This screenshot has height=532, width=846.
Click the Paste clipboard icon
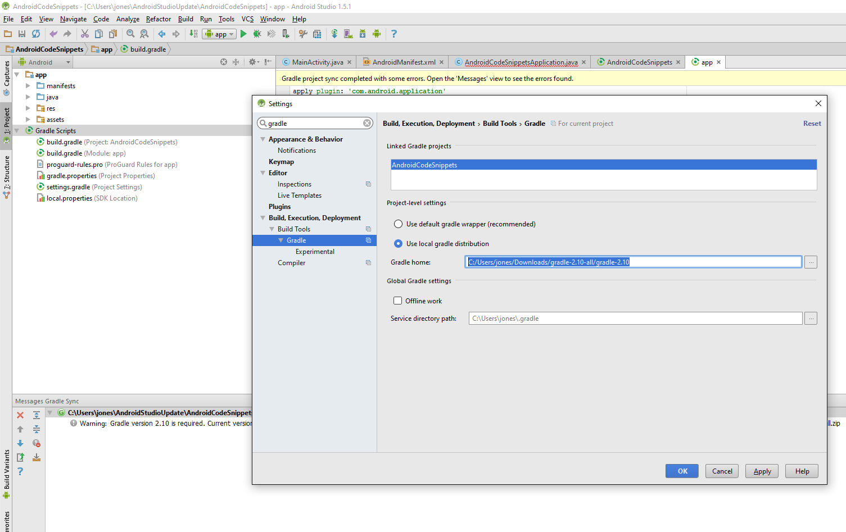point(113,34)
